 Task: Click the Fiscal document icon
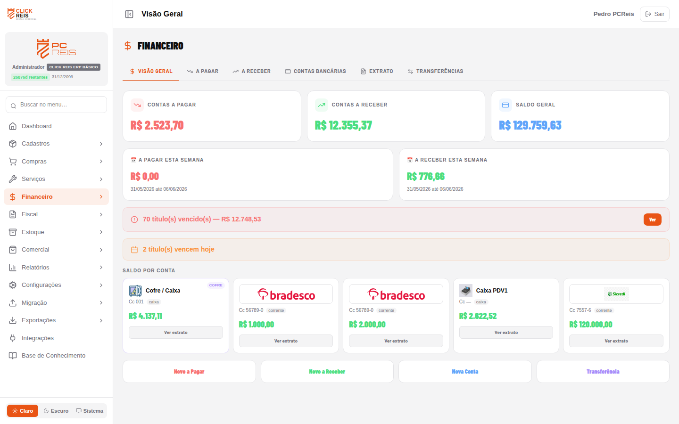[13, 214]
